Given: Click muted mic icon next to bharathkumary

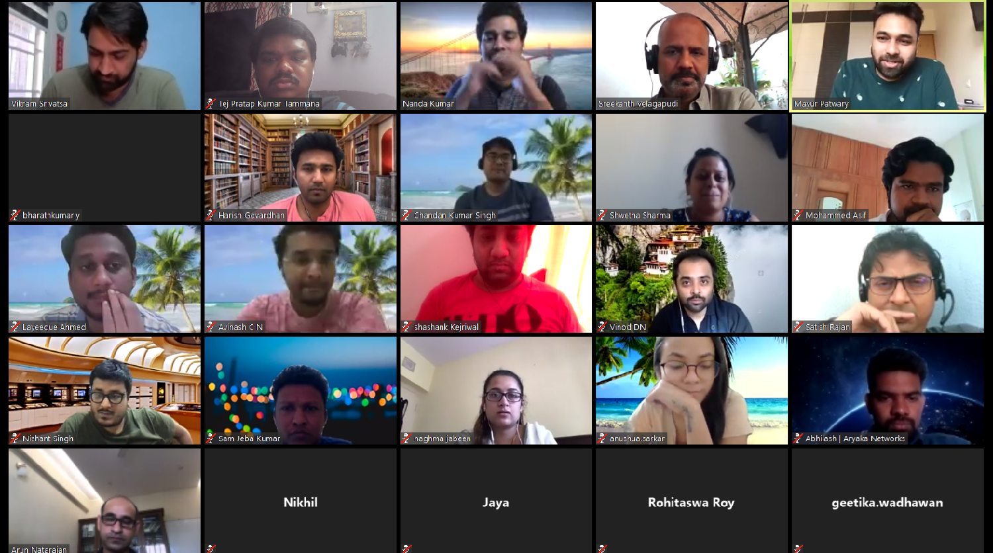Looking at the screenshot, I should point(15,216).
